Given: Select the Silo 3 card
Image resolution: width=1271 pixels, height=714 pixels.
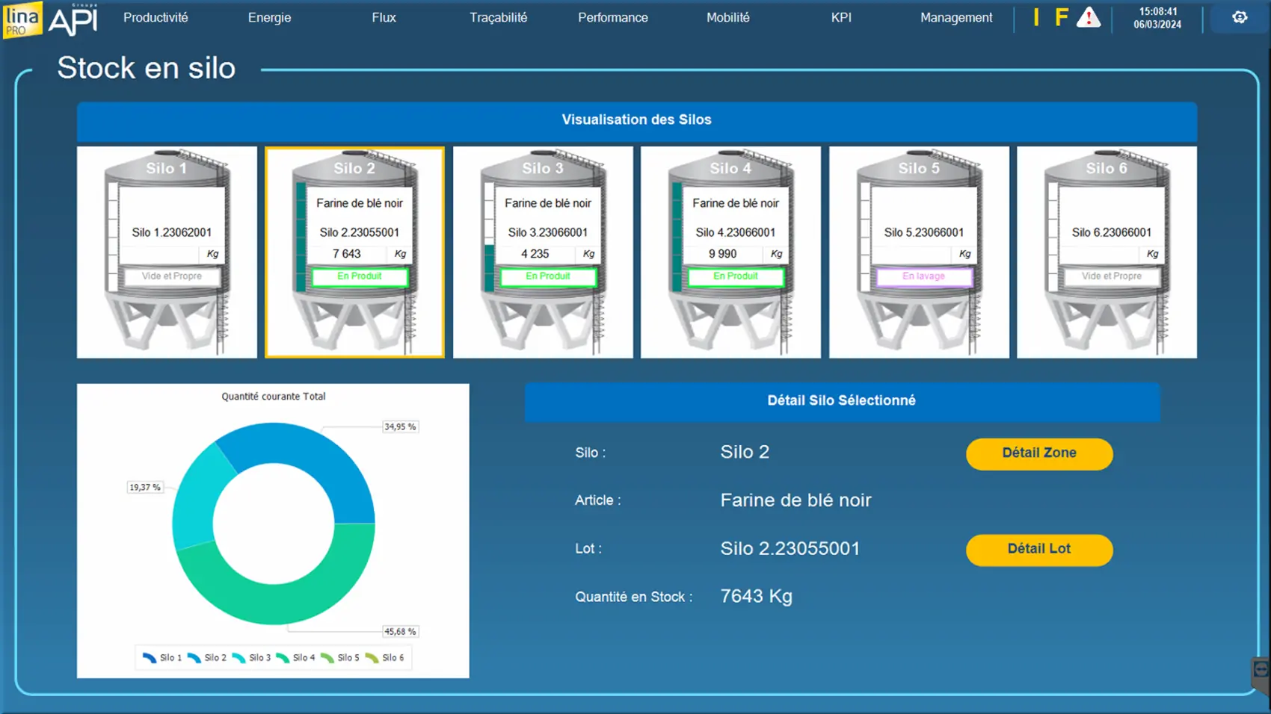Looking at the screenshot, I should [x=543, y=252].
